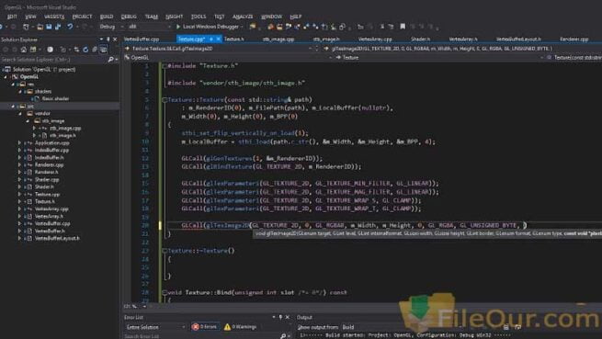This screenshot has width=602, height=339.
Task: Click the Solution Explorer search magnifier icon
Action: point(110,60)
